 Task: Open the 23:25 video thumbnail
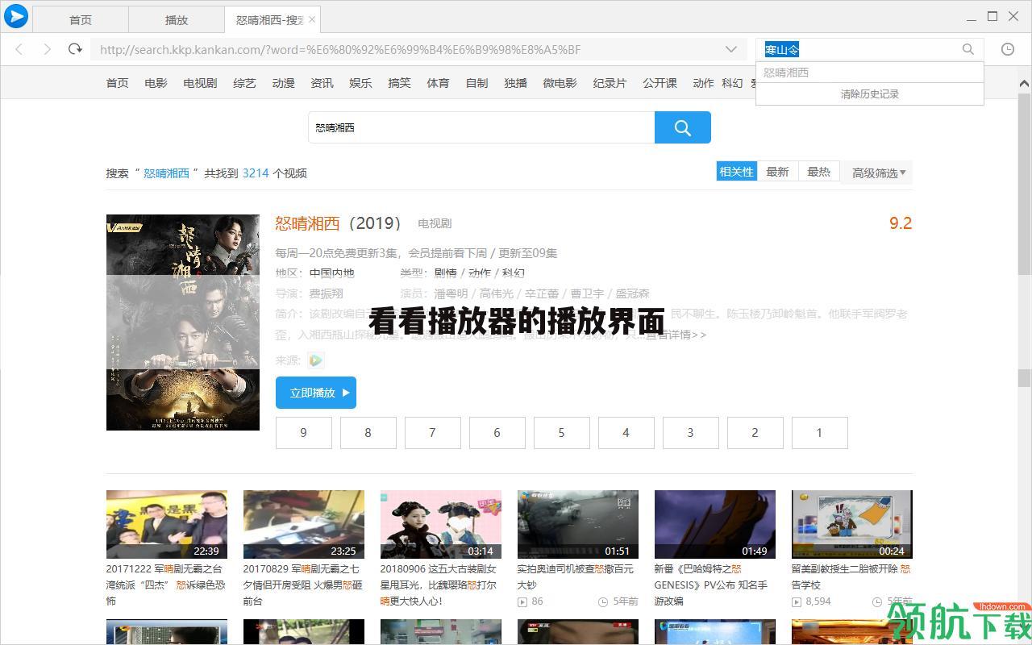[304, 524]
